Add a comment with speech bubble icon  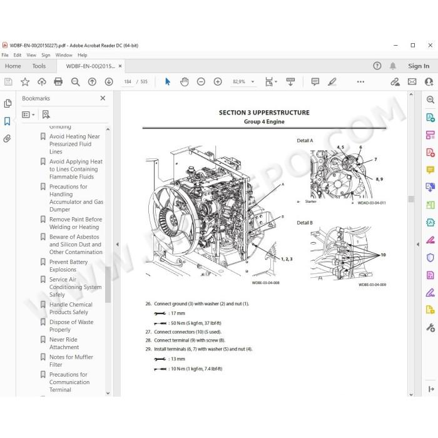315,81
